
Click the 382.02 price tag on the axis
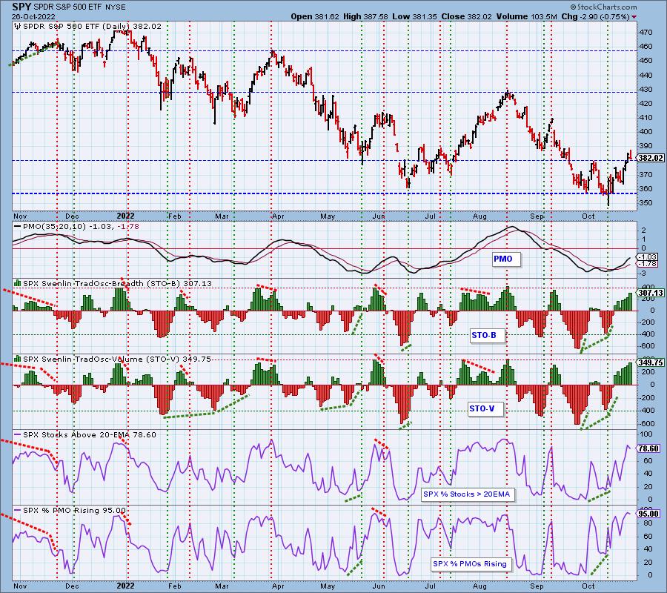651,158
